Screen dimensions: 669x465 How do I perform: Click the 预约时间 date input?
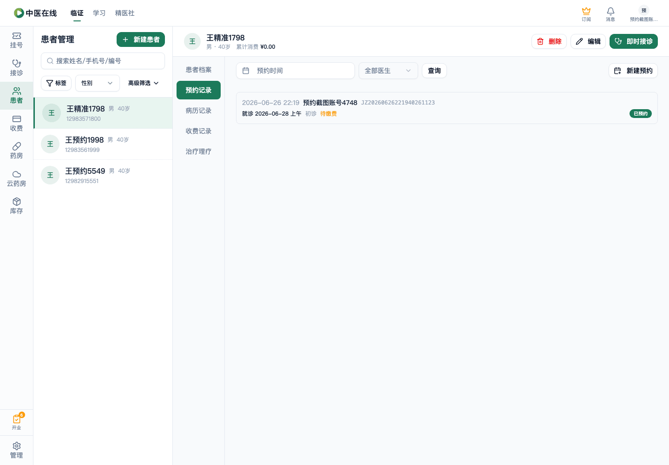295,71
